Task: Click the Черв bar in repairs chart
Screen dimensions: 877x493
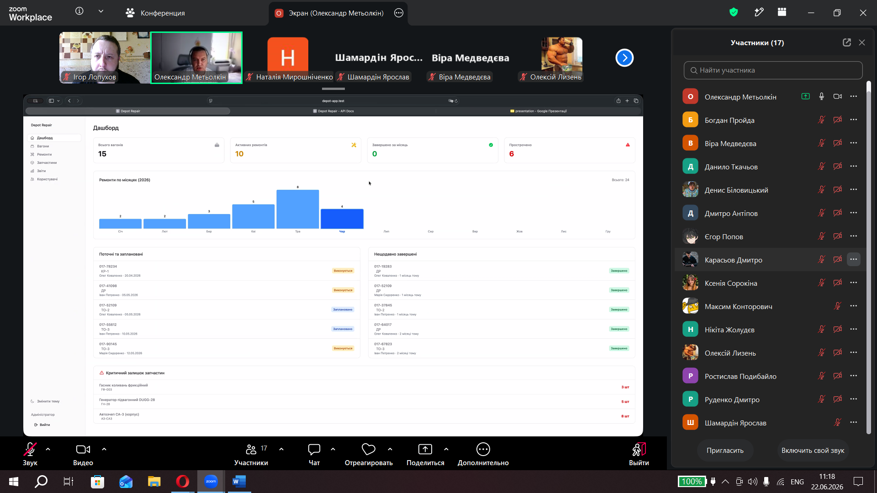Action: 342,219
